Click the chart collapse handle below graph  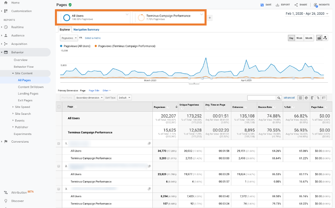click(x=194, y=84)
